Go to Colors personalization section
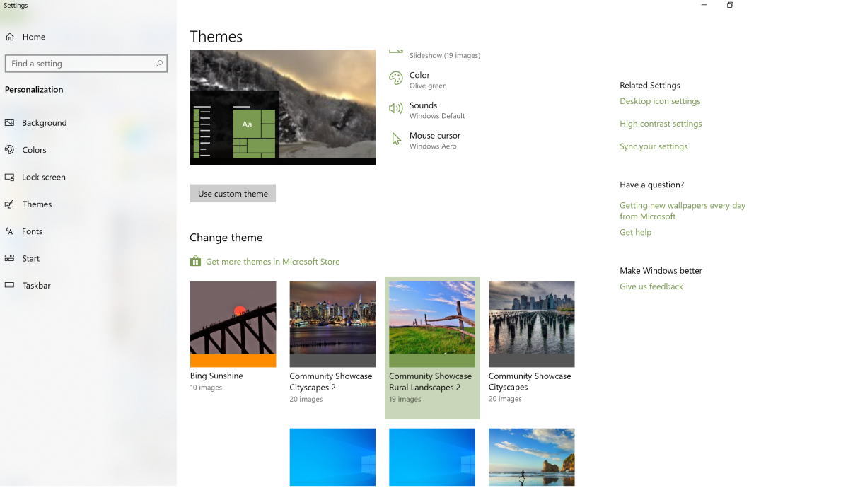Viewport: 848px width, 488px height. click(x=34, y=150)
